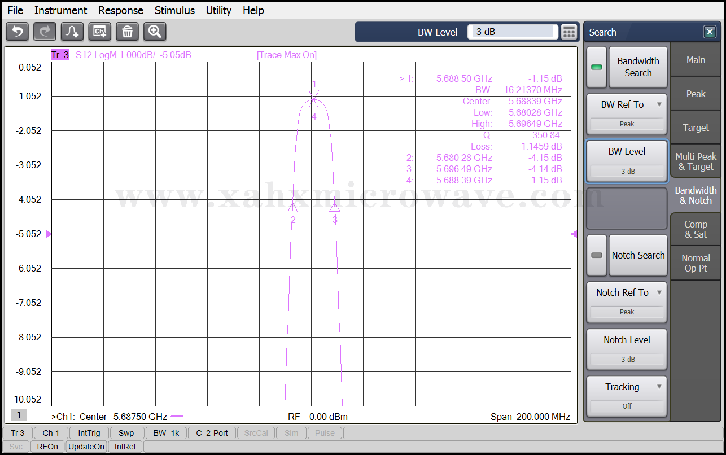Open the Help menu
The width and height of the screenshot is (726, 455).
253,10
